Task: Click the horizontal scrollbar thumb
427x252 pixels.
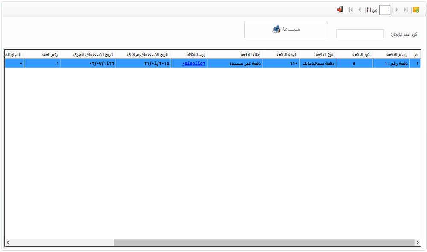Action: coord(264,243)
